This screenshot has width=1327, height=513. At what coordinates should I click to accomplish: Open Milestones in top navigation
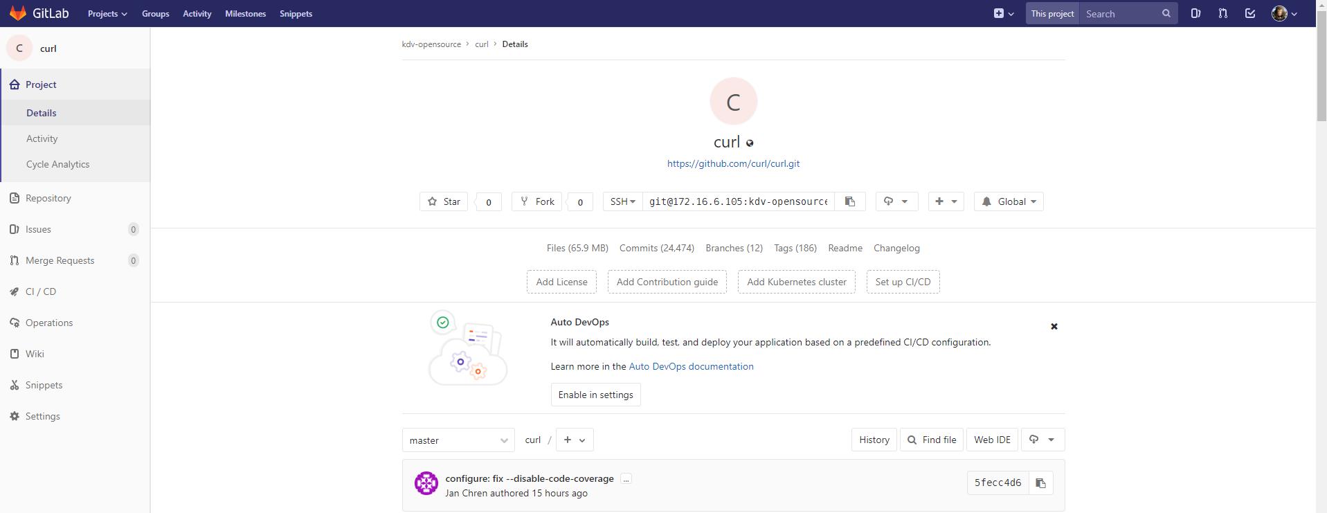(245, 13)
